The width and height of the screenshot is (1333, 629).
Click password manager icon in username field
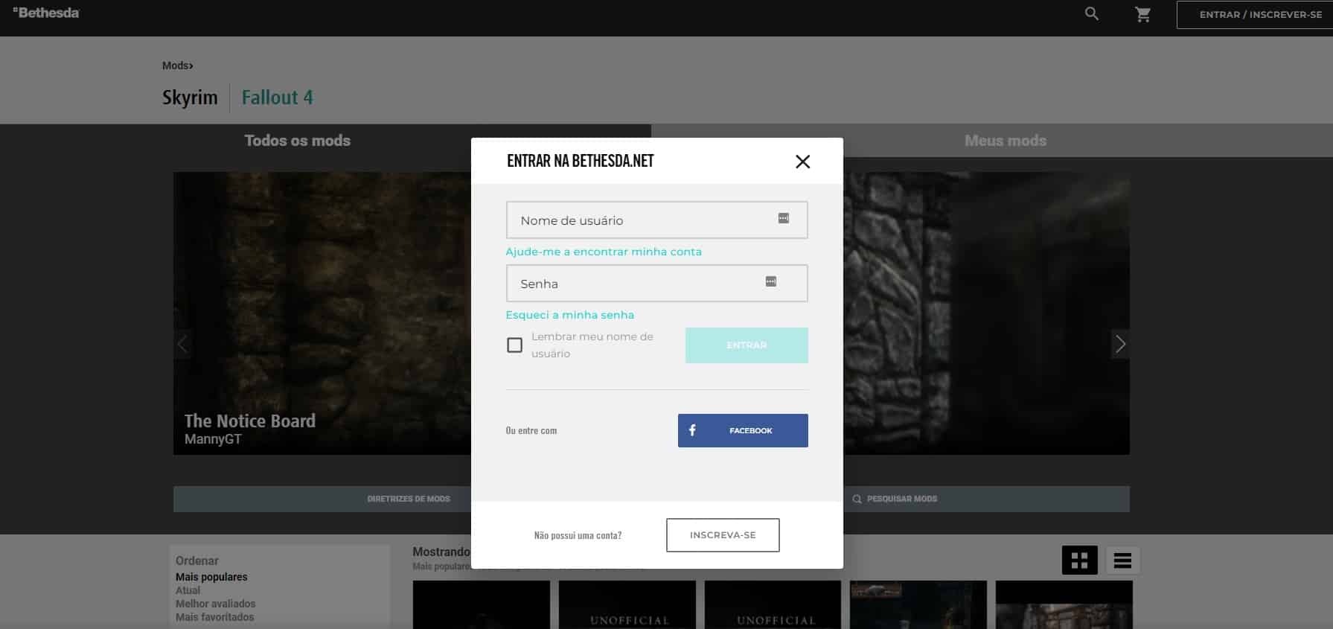(x=783, y=218)
